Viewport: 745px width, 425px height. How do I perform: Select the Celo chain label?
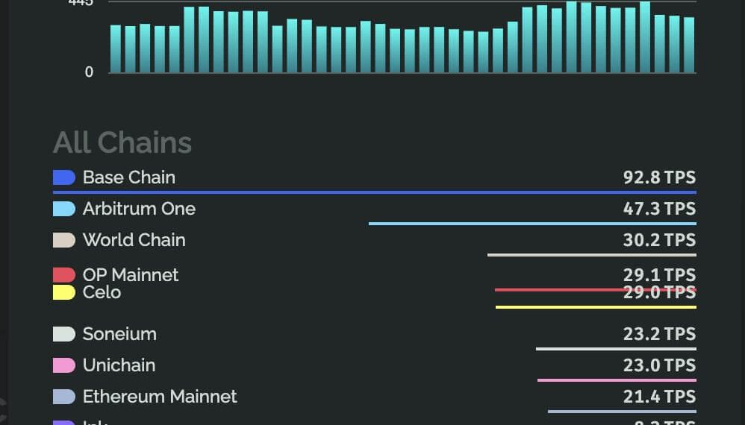point(102,292)
